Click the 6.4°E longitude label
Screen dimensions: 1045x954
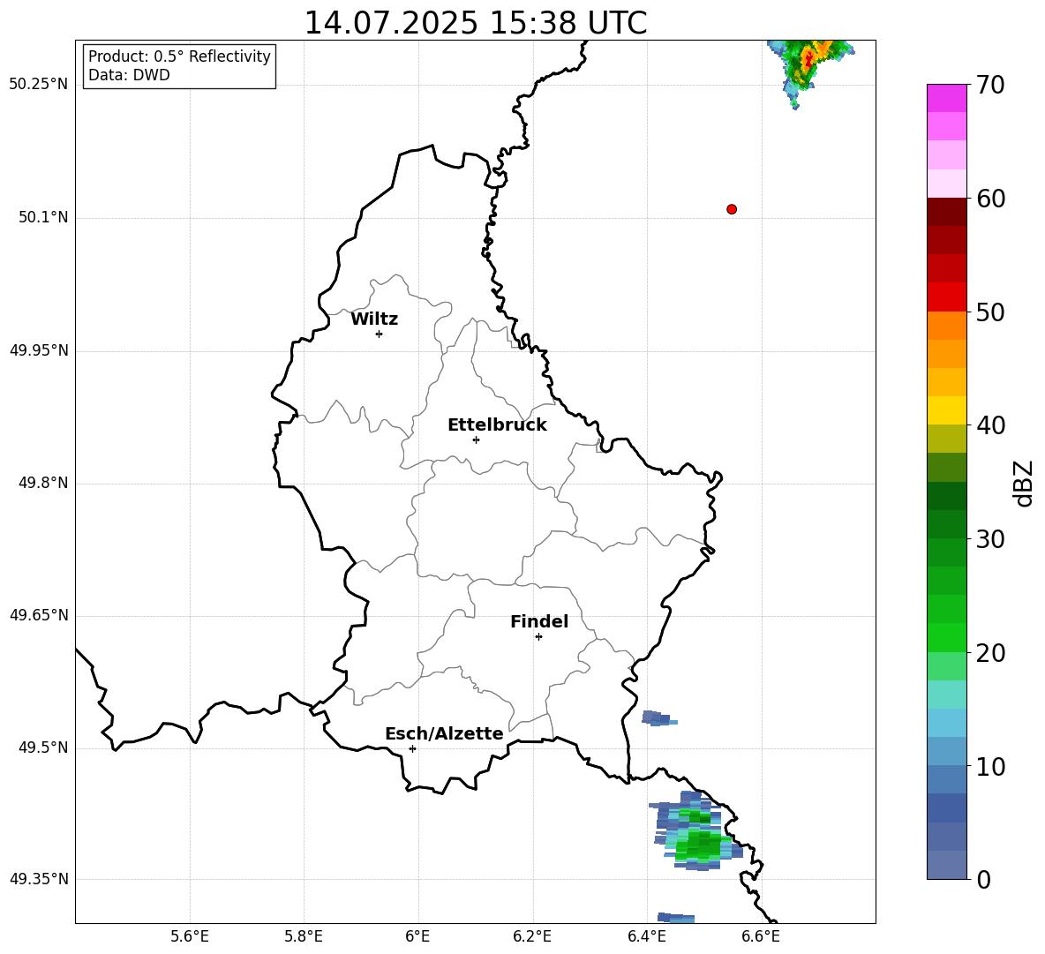tap(646, 936)
